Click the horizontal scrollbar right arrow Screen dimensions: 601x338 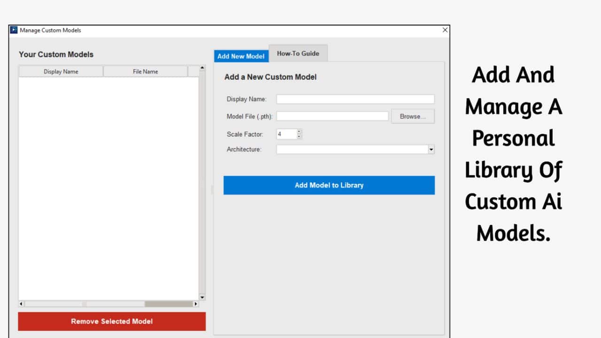196,304
